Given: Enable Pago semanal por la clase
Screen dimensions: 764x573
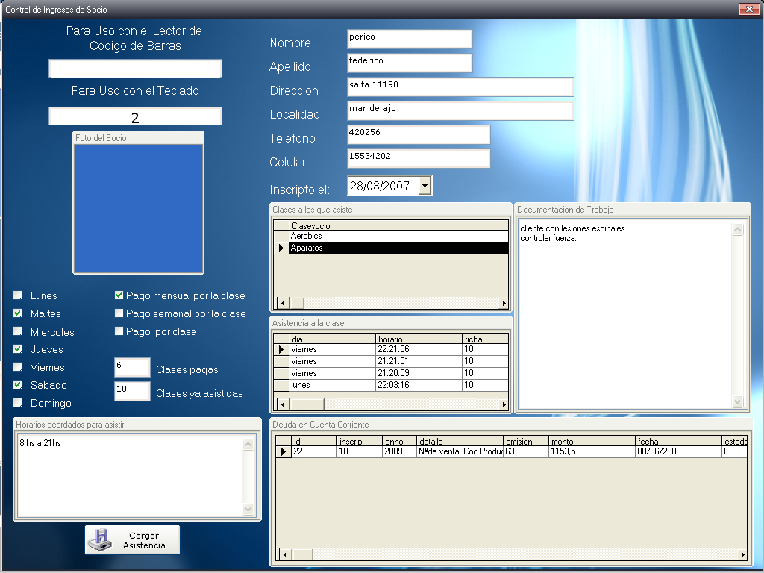Looking at the screenshot, I should tap(119, 313).
